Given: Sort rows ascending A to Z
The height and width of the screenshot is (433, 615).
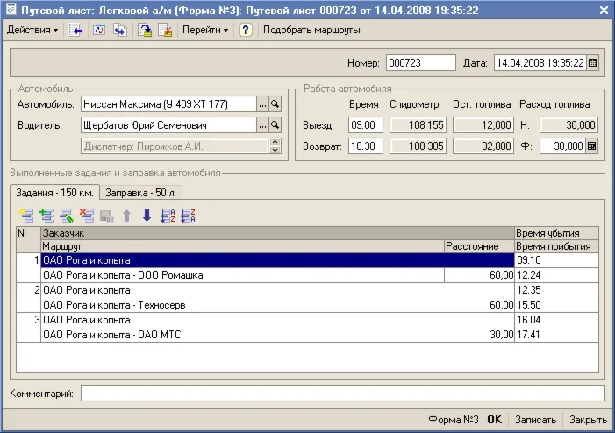Looking at the screenshot, I should (x=167, y=216).
